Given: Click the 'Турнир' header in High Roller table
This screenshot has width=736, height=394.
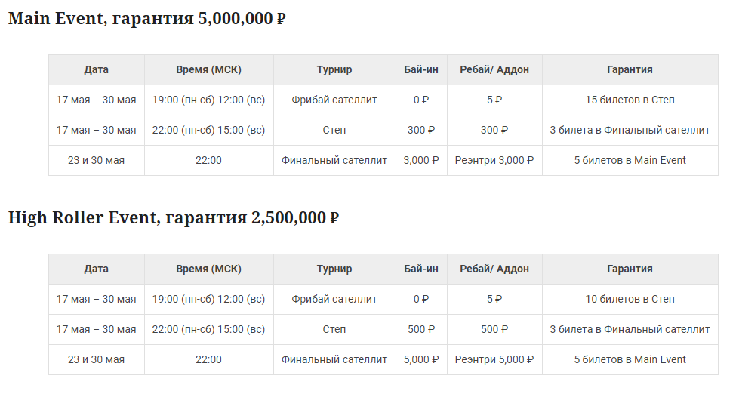Looking at the screenshot, I should pyautogui.click(x=334, y=269).
